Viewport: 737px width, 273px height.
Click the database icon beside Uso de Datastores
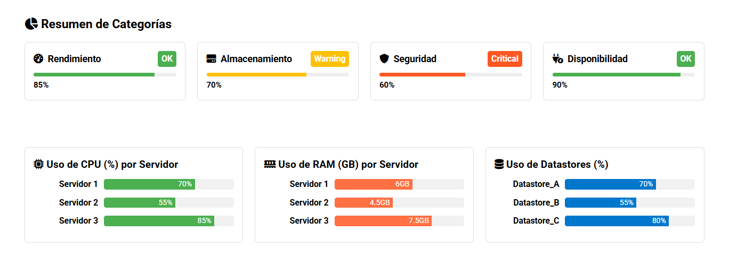point(499,164)
